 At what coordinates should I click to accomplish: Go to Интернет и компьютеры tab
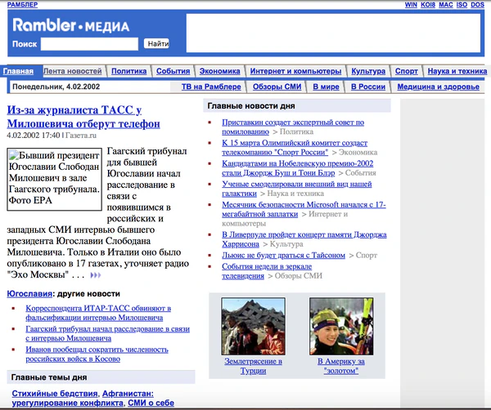[x=295, y=71]
